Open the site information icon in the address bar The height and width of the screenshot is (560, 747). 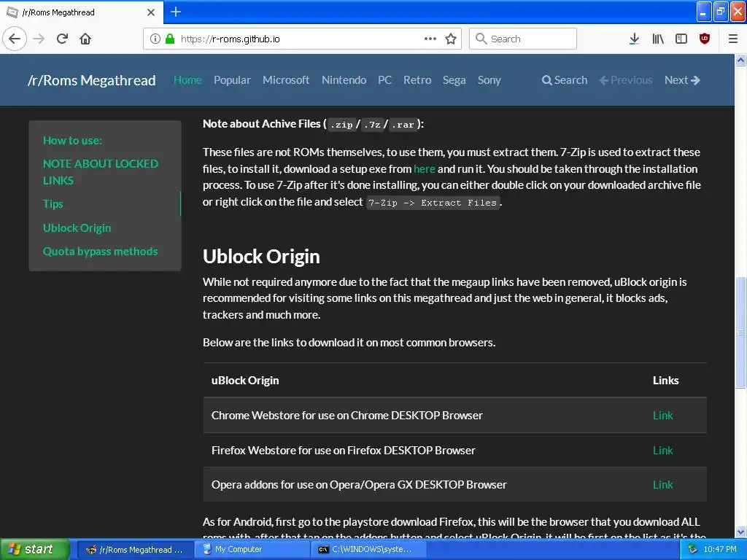(155, 39)
